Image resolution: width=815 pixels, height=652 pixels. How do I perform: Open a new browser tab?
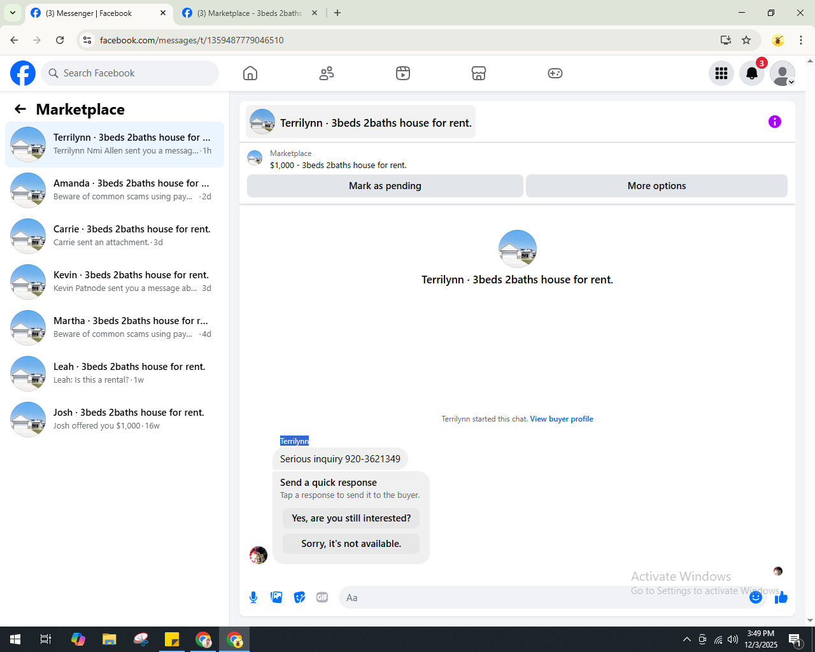click(337, 13)
